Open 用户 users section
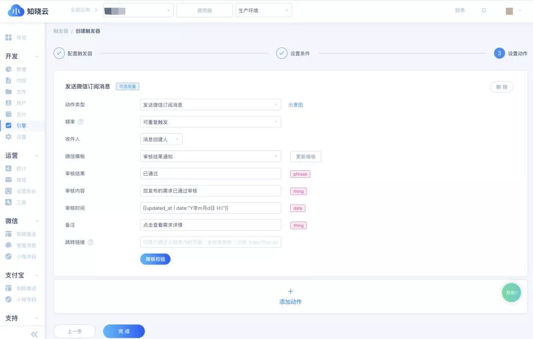This screenshot has width=533, height=339. [16, 103]
